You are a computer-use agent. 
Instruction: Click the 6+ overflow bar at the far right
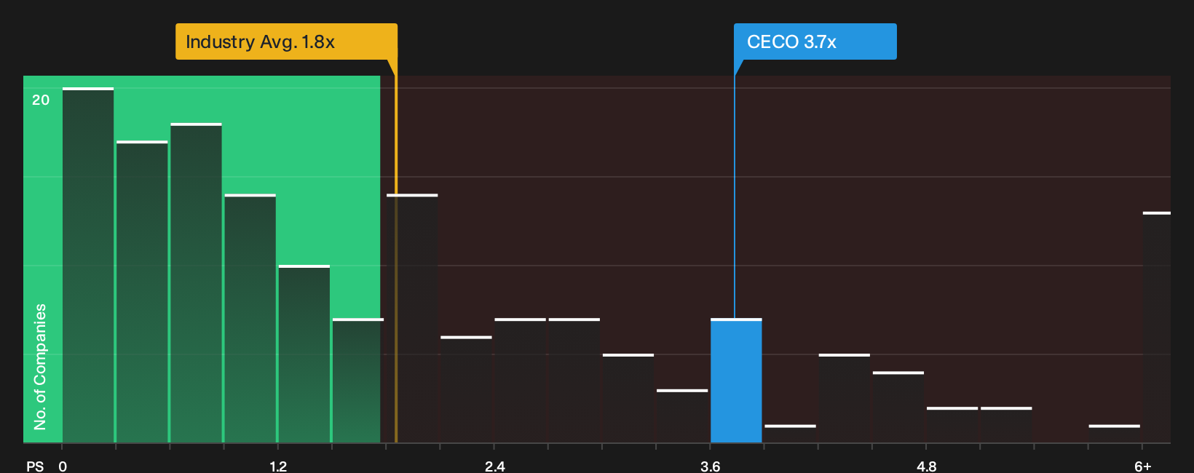tap(1156, 327)
